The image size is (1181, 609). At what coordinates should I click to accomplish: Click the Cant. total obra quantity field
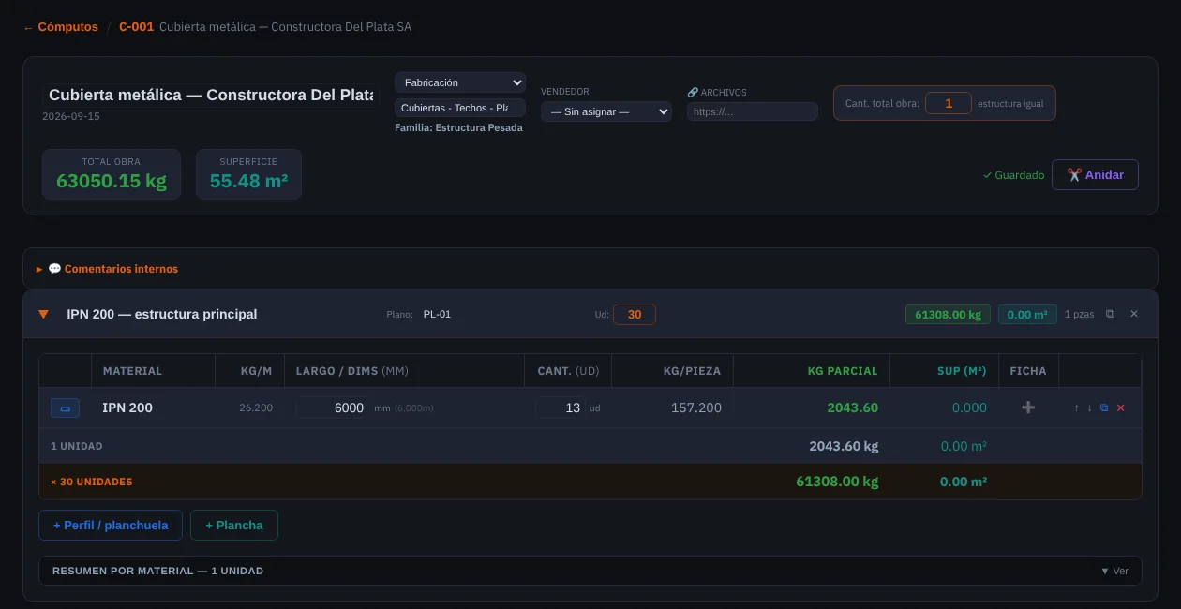pos(949,103)
